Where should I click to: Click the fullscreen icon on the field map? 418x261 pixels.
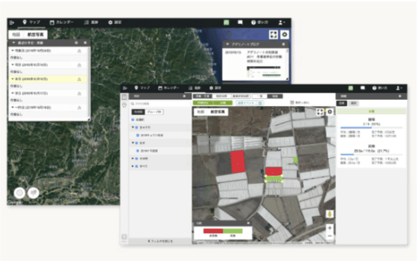pos(320,112)
